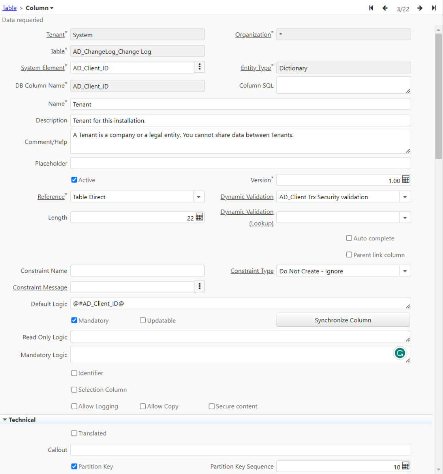
Task: Uncheck the Active checkbox
Action: click(74, 180)
